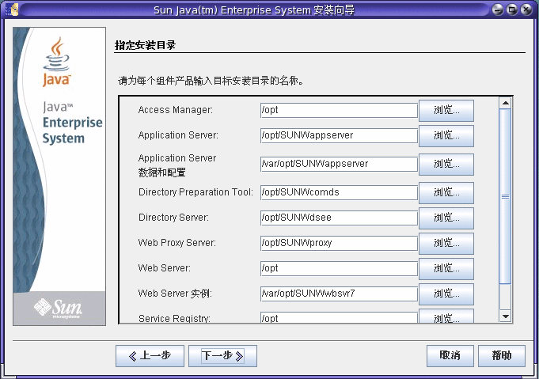Viewport: 539px width, 379px height.
Task: Click the Sun Microsystems logo
Action: point(59,308)
